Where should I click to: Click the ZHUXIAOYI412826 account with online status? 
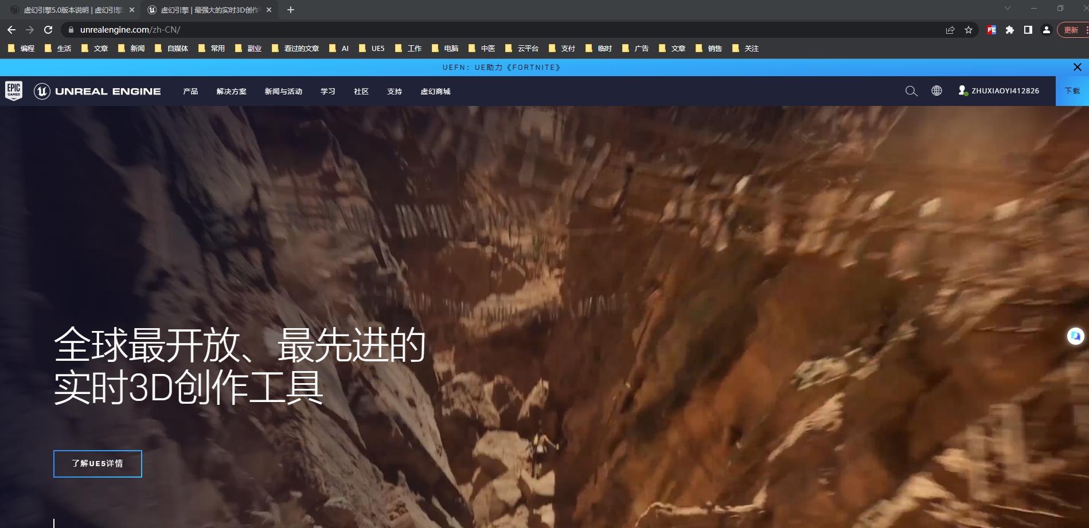pos(1000,90)
